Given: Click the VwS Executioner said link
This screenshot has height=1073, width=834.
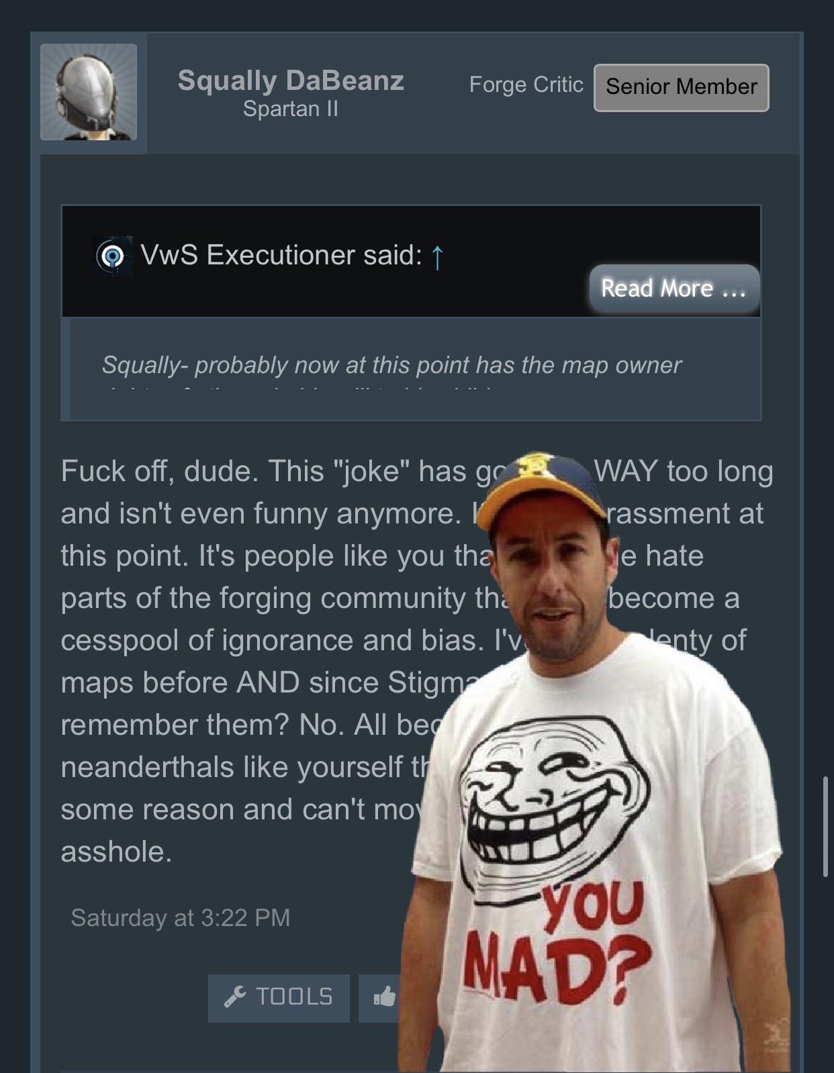Looking at the screenshot, I should click(281, 255).
